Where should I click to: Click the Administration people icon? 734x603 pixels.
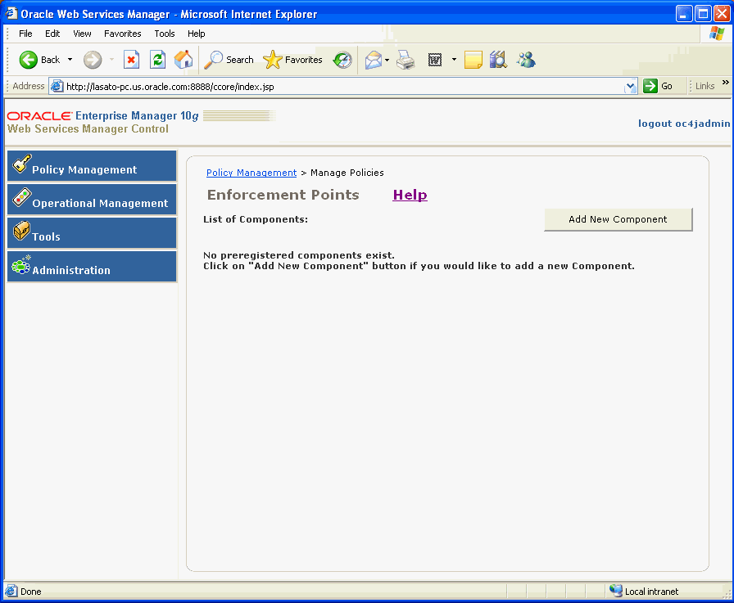21,264
